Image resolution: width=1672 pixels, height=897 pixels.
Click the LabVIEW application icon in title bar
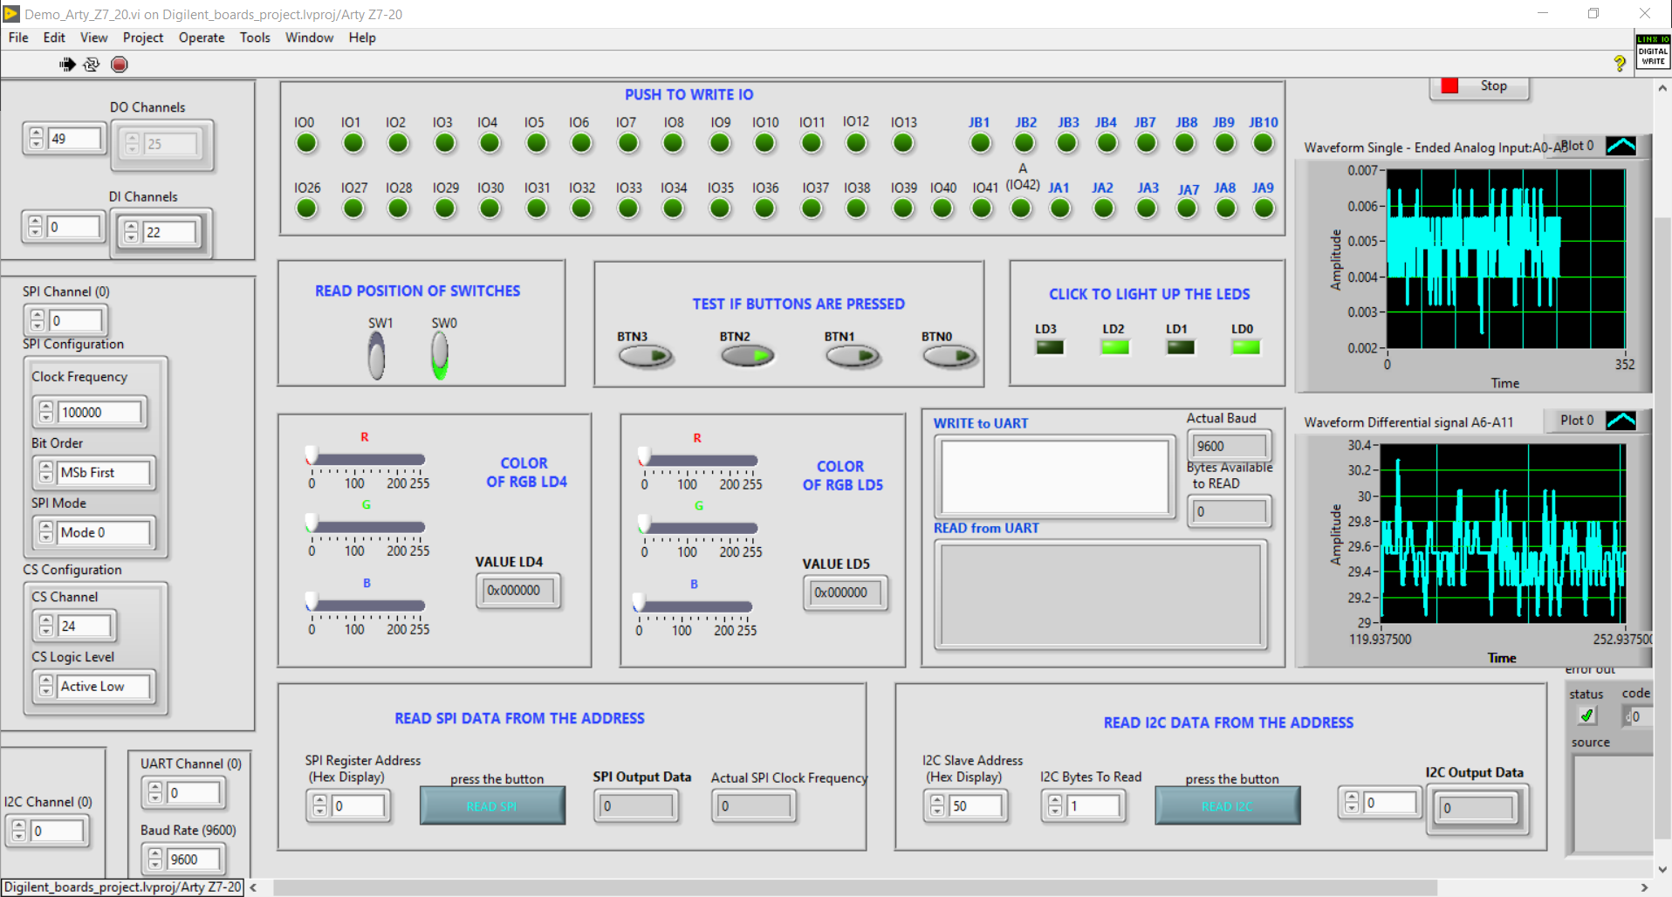tap(11, 14)
